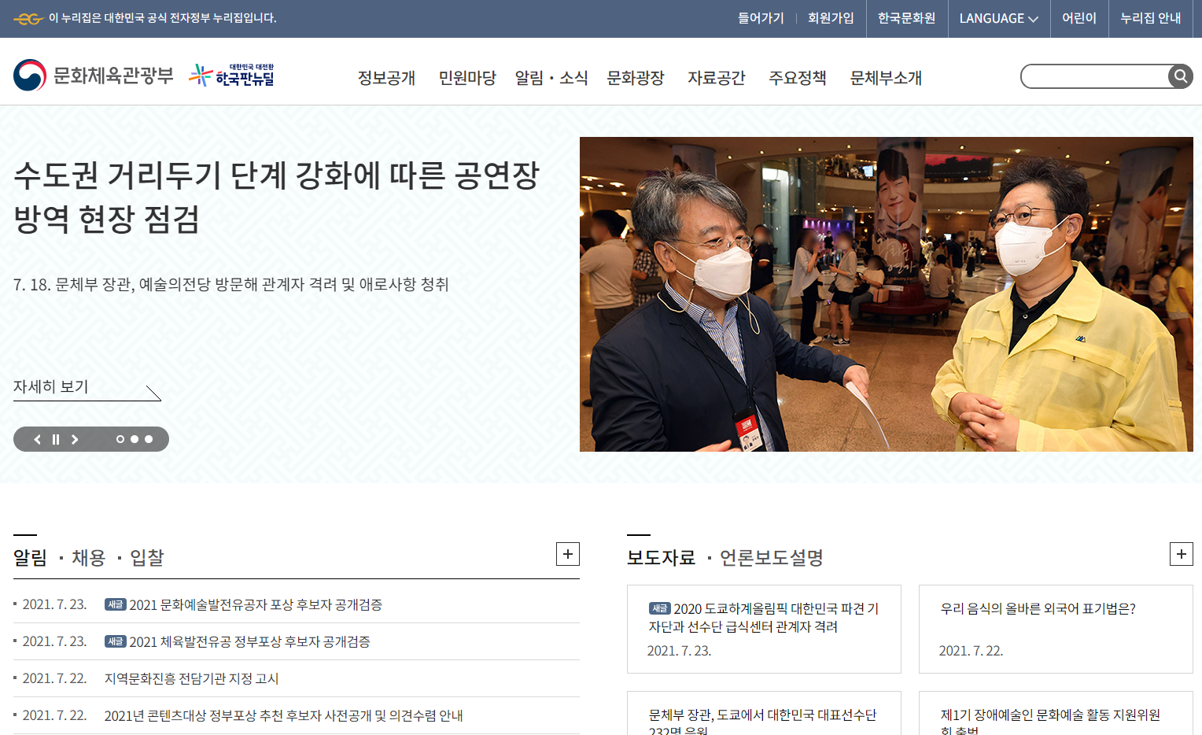
Task: Select the first slide indicator dot
Action: pyautogui.click(x=120, y=439)
